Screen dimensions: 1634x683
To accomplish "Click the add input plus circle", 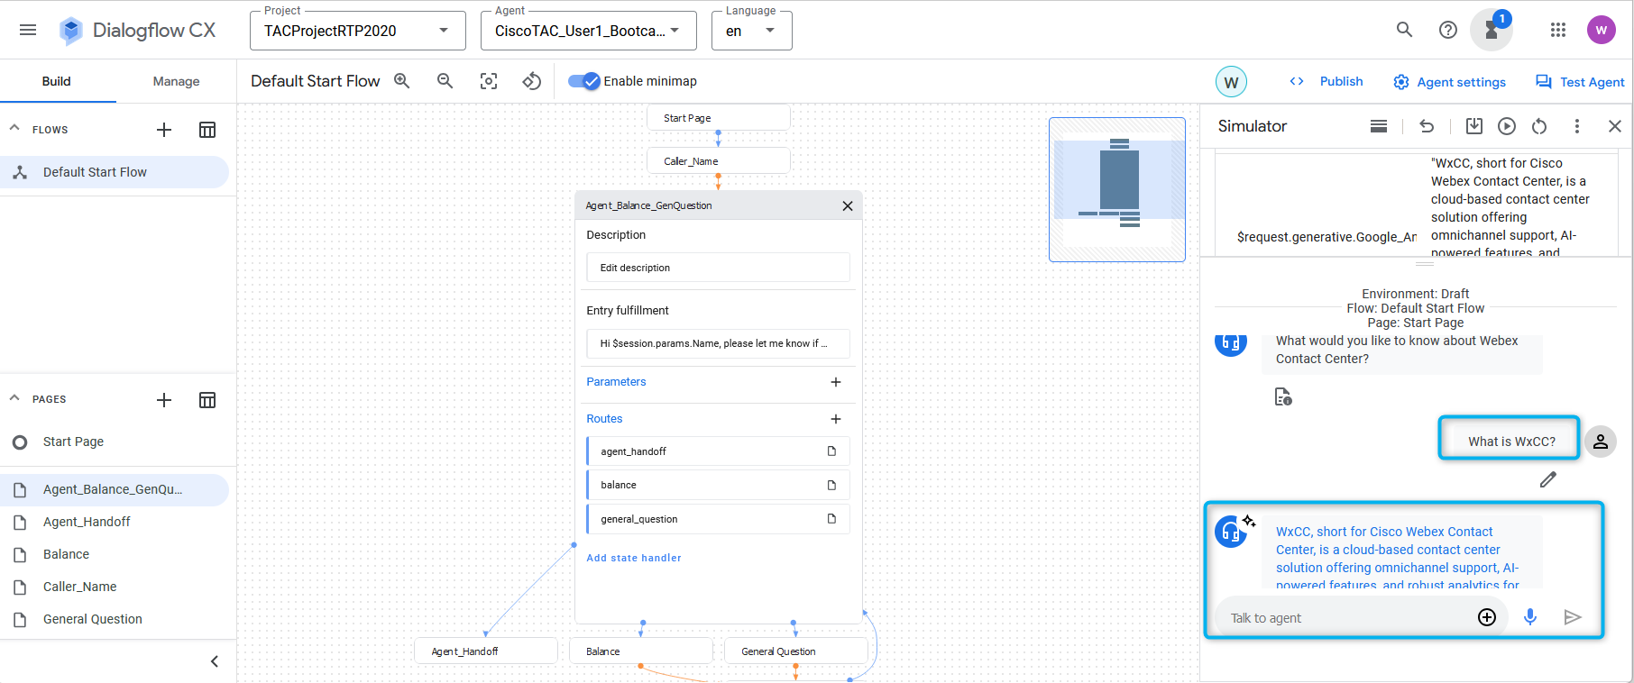I will tap(1487, 617).
